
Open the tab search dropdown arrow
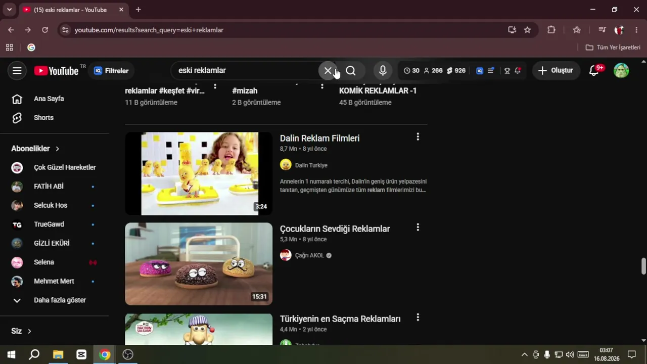[x=9, y=10]
